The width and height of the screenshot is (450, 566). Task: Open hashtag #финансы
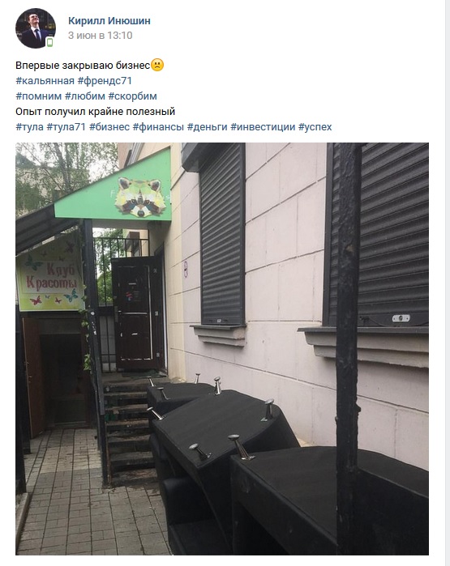pos(158,127)
